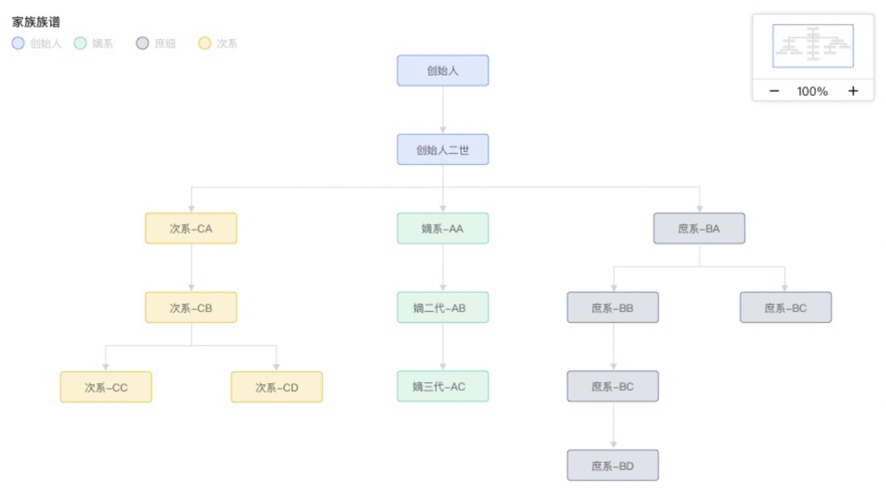
Task: Toggle the 庶细 legend entry
Action: pos(156,43)
